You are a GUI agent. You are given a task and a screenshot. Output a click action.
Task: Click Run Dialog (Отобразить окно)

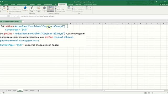(60, 11)
